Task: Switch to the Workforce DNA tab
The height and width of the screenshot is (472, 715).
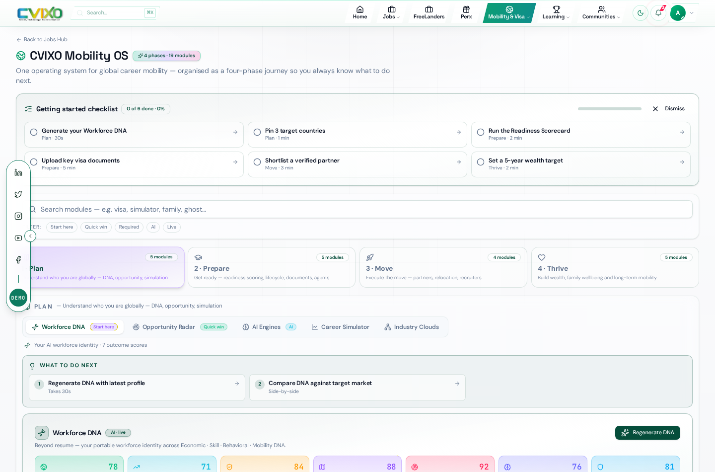Action: [x=74, y=327]
